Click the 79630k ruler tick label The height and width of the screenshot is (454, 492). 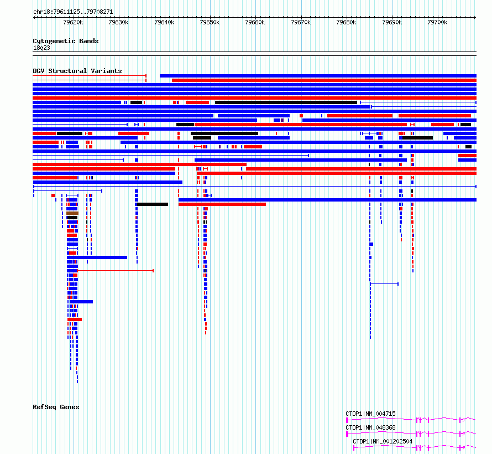click(118, 22)
